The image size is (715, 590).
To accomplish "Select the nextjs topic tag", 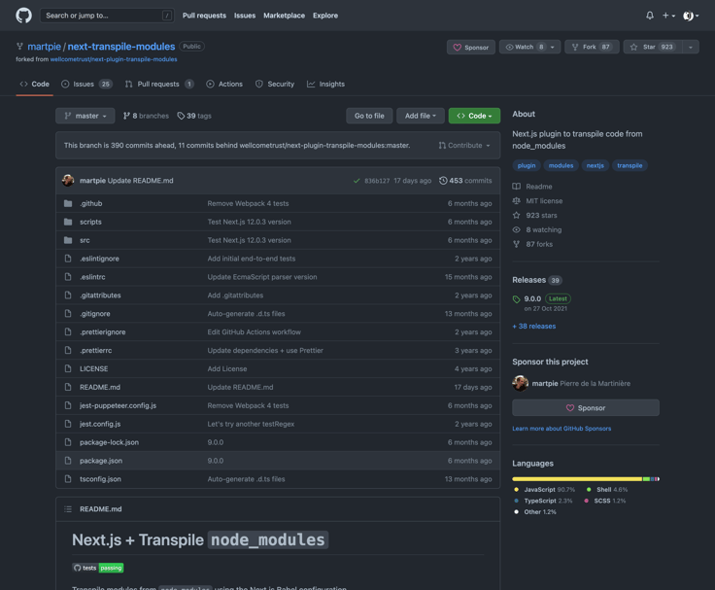I will coord(596,165).
